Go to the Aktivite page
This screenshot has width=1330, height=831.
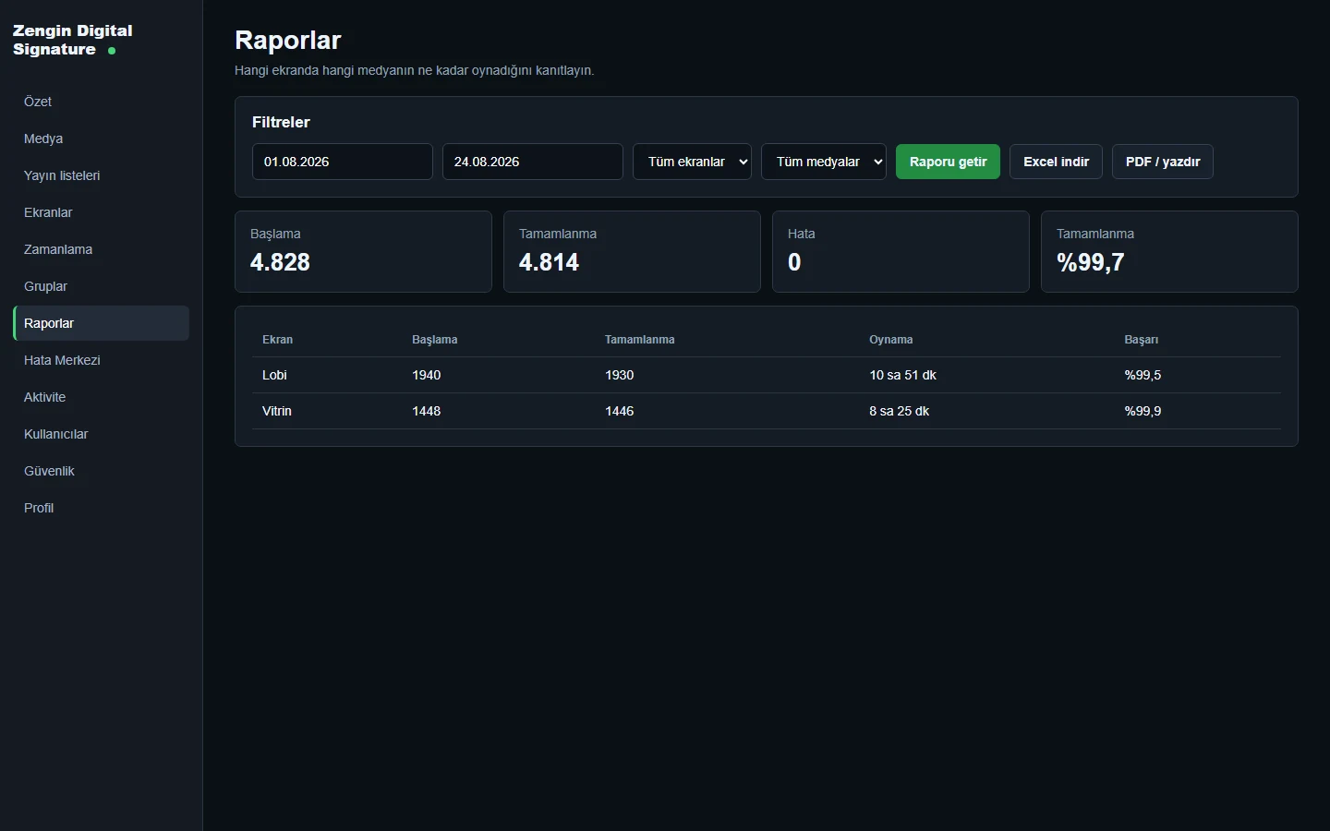101,397
